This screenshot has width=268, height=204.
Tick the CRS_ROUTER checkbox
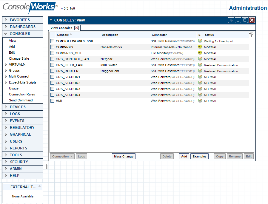coord(53,71)
